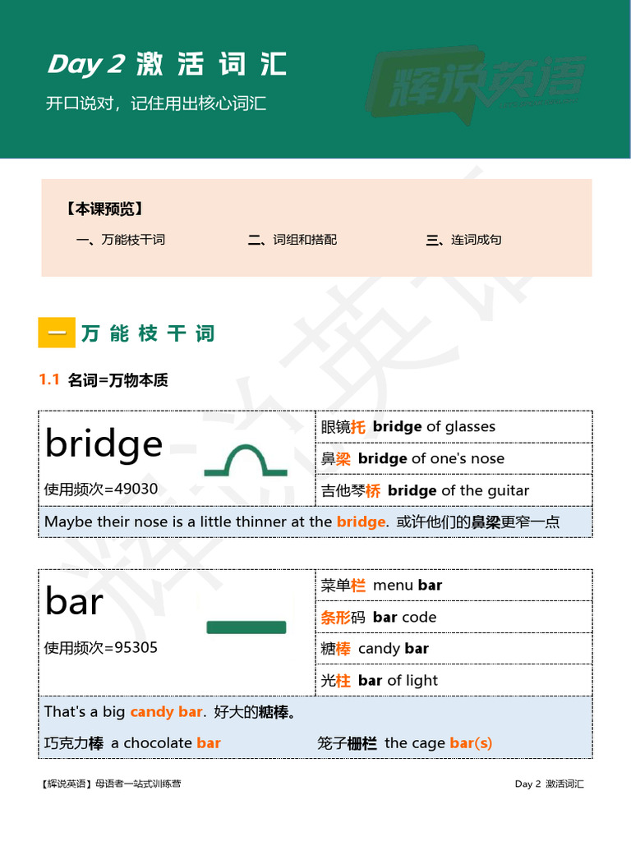Select preview item '三、连词成句'
This screenshot has width=631, height=841.
click(x=463, y=240)
